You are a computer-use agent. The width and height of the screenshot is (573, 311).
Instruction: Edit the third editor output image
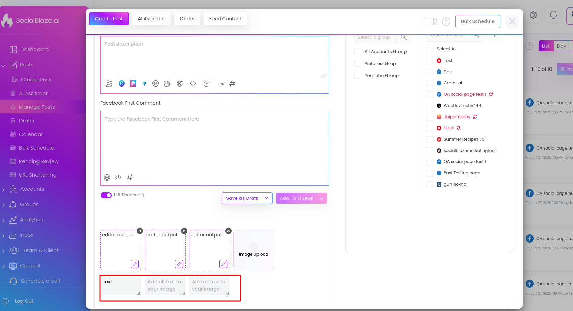coord(223,264)
